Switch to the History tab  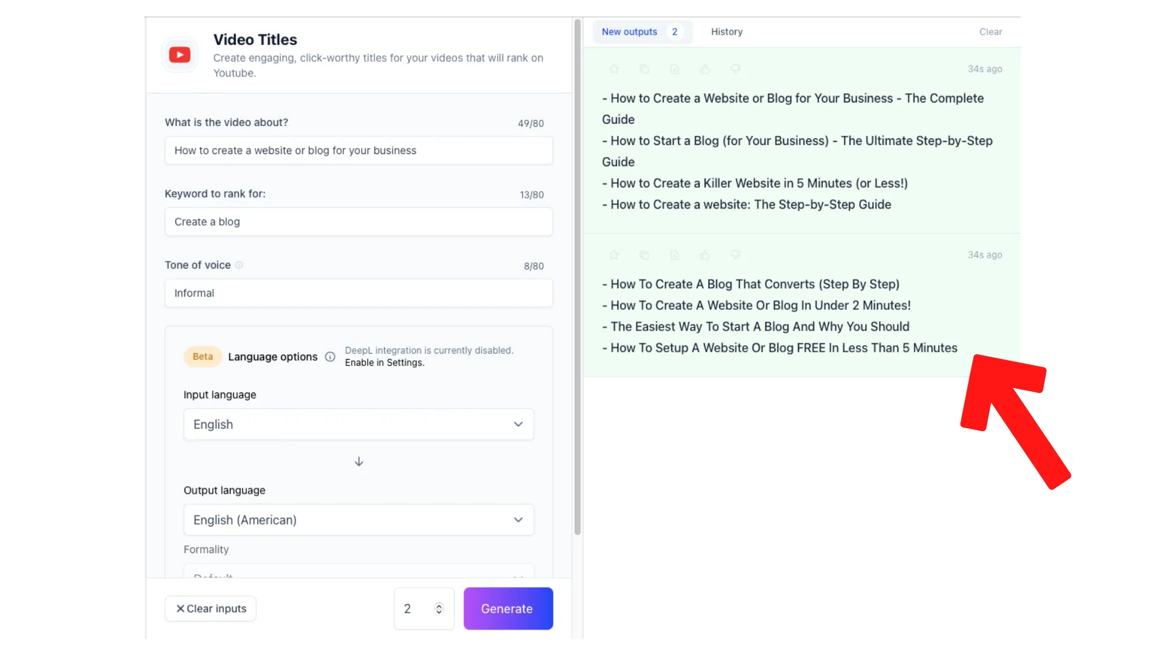point(726,32)
